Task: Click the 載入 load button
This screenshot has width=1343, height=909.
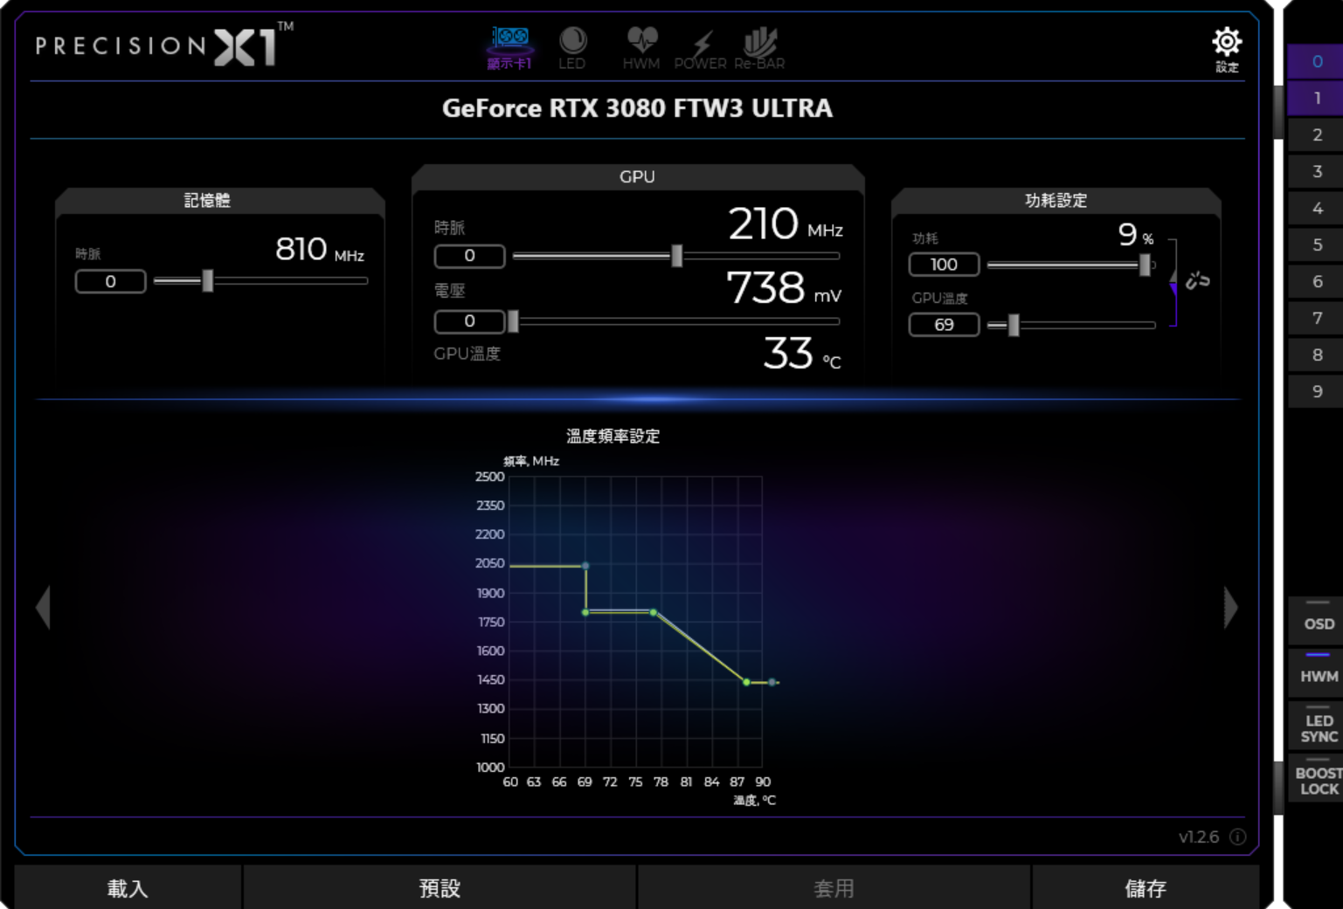Action: [x=128, y=887]
